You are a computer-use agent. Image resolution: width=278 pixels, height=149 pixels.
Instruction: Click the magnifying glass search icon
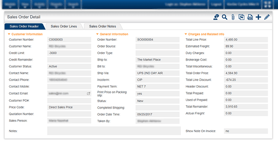click(x=224, y=17)
